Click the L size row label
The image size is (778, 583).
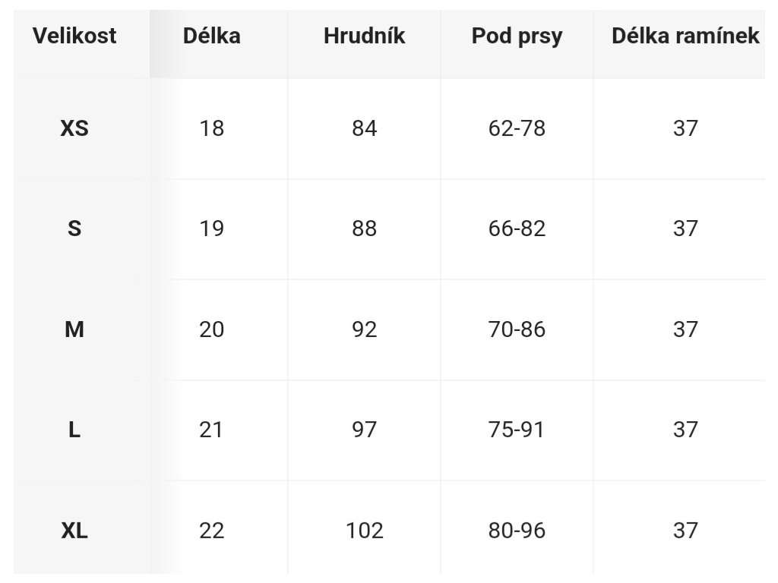(74, 430)
